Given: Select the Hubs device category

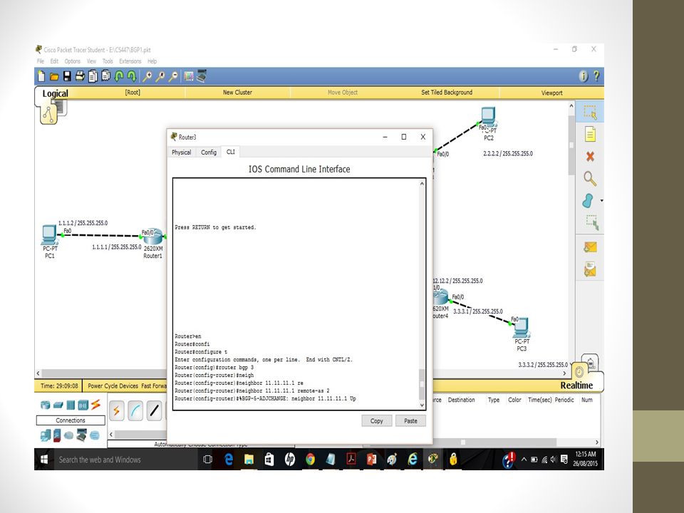Looking at the screenshot, I should [71, 405].
